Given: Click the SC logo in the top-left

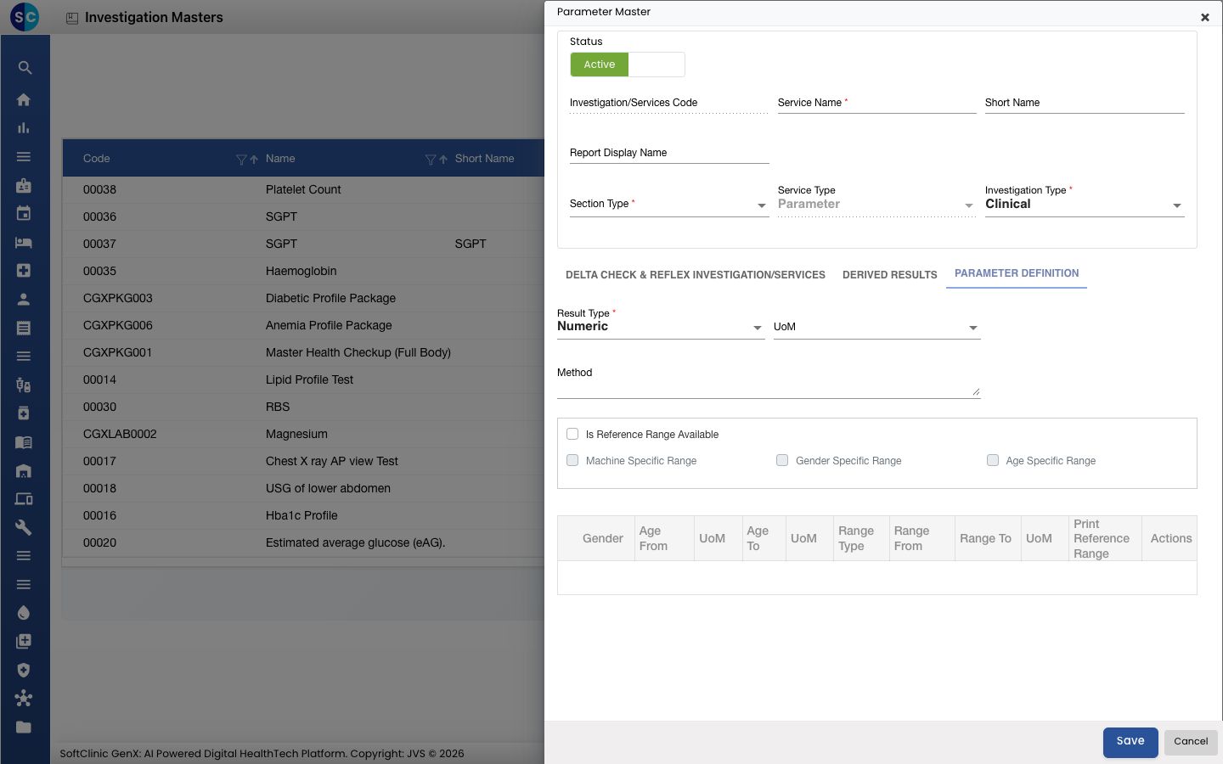Looking at the screenshot, I should (x=25, y=17).
